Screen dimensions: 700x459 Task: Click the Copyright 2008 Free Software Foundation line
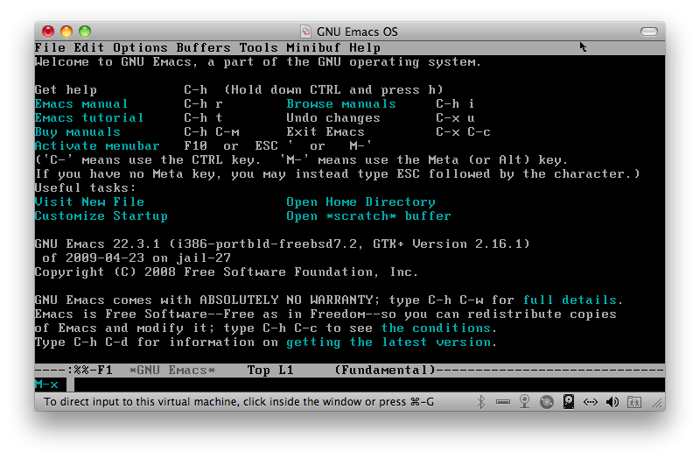(227, 272)
